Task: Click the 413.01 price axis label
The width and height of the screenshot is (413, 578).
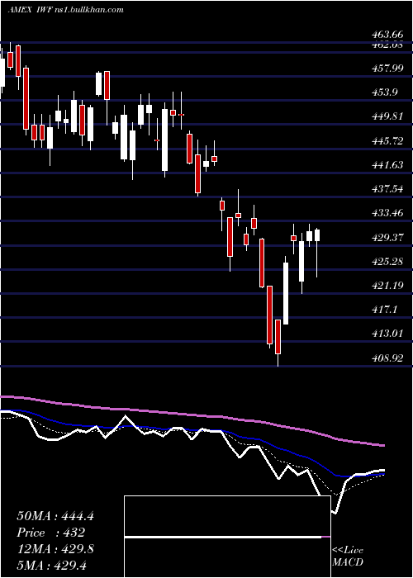Action: point(387,334)
